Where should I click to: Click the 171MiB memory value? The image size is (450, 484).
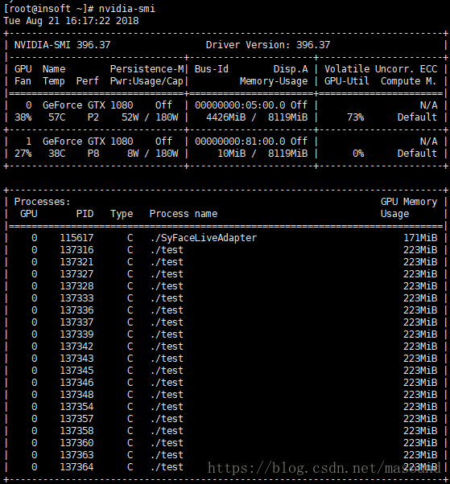[420, 238]
